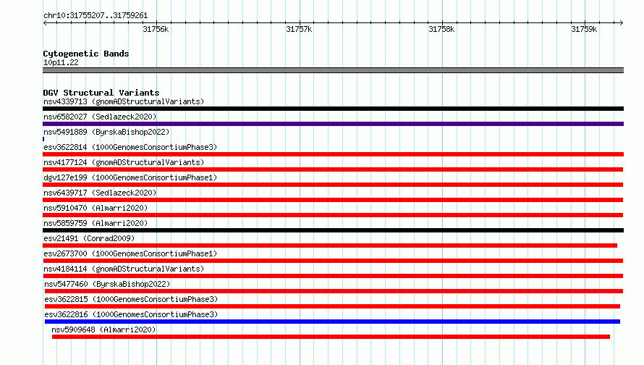
Task: Open variant esv3622814 label
Action: tap(130, 147)
